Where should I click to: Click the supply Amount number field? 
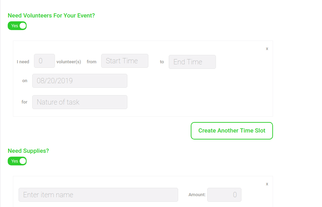224,195
